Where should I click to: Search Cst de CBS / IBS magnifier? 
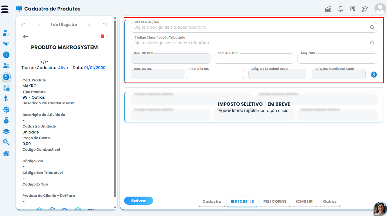point(372,27)
